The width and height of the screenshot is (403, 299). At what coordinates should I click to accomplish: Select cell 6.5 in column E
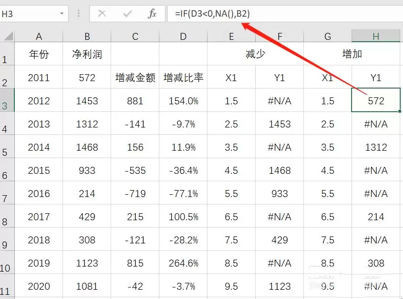pos(231,216)
